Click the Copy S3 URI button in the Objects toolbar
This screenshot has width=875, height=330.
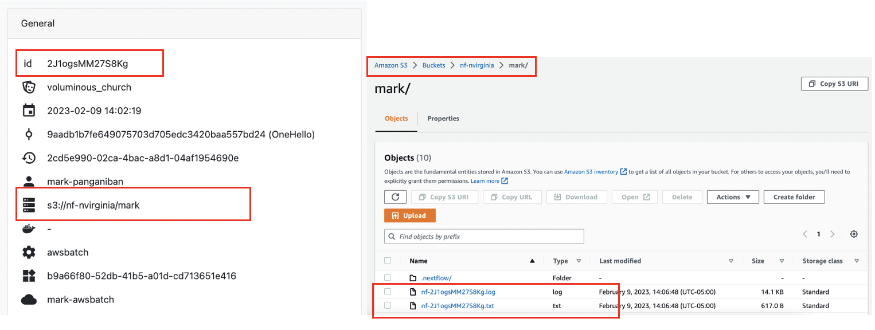pos(444,197)
